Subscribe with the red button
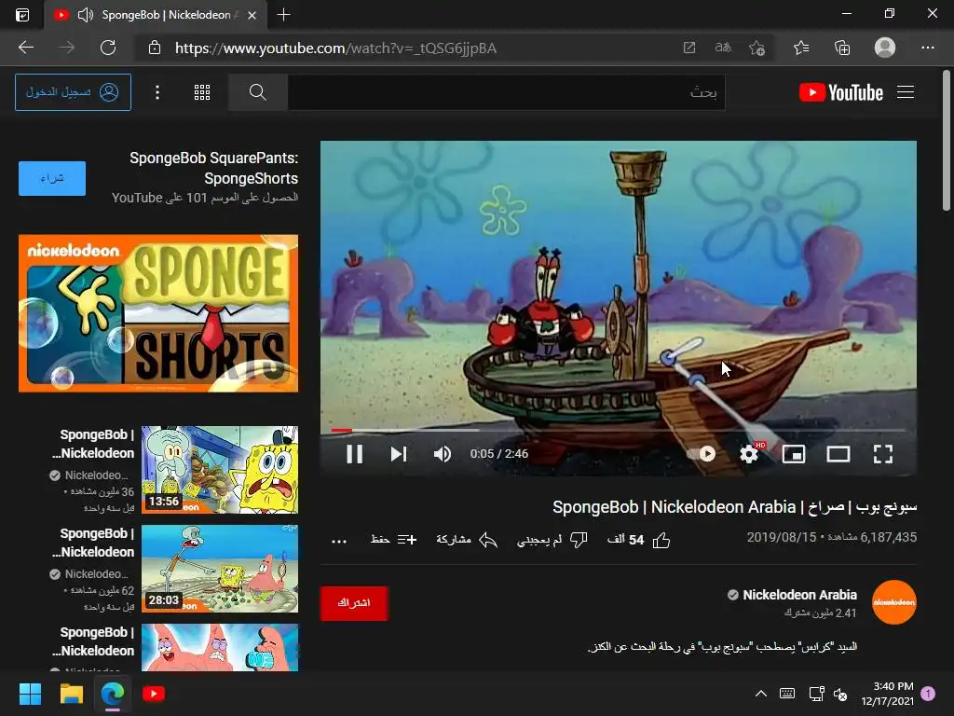The height and width of the screenshot is (716, 954). click(354, 603)
